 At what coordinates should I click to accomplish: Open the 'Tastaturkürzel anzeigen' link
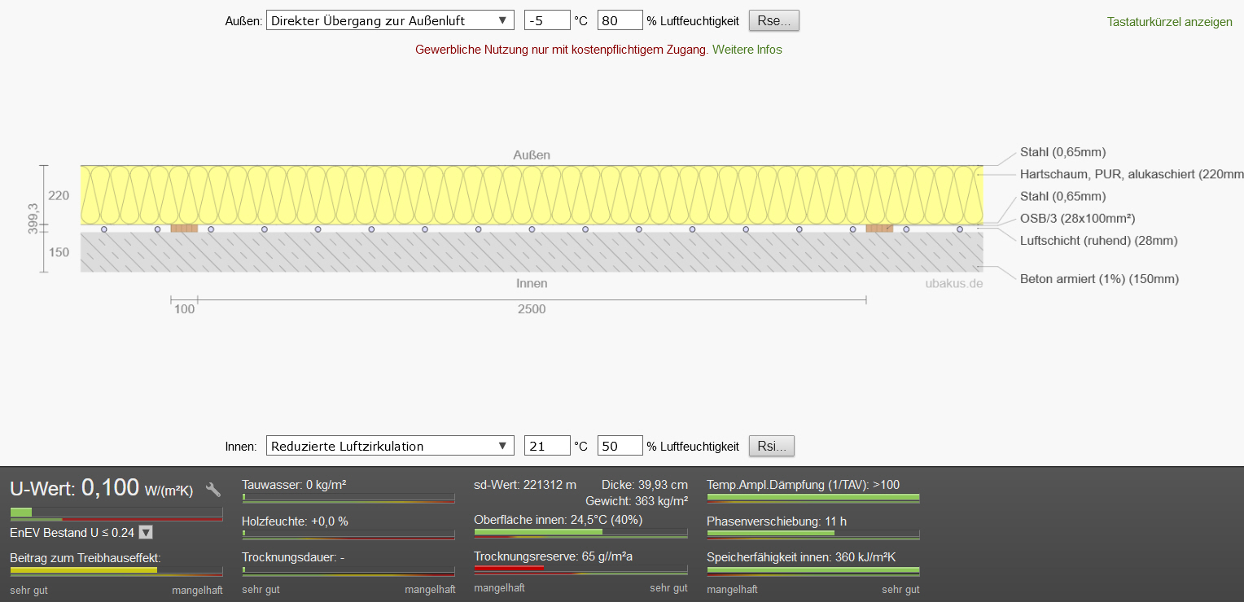tap(1169, 22)
